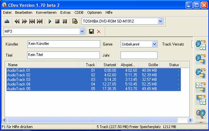Click the 17:38.35 start time cell
Screen dimensions: 209x131
[109, 89]
